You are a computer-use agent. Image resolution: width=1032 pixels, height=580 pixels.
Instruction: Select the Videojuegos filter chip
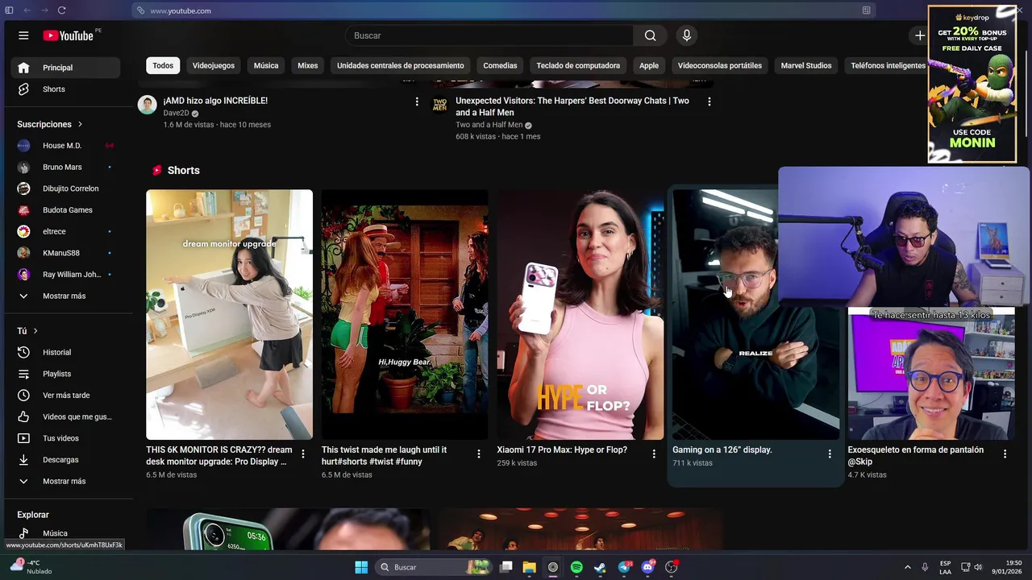click(214, 65)
